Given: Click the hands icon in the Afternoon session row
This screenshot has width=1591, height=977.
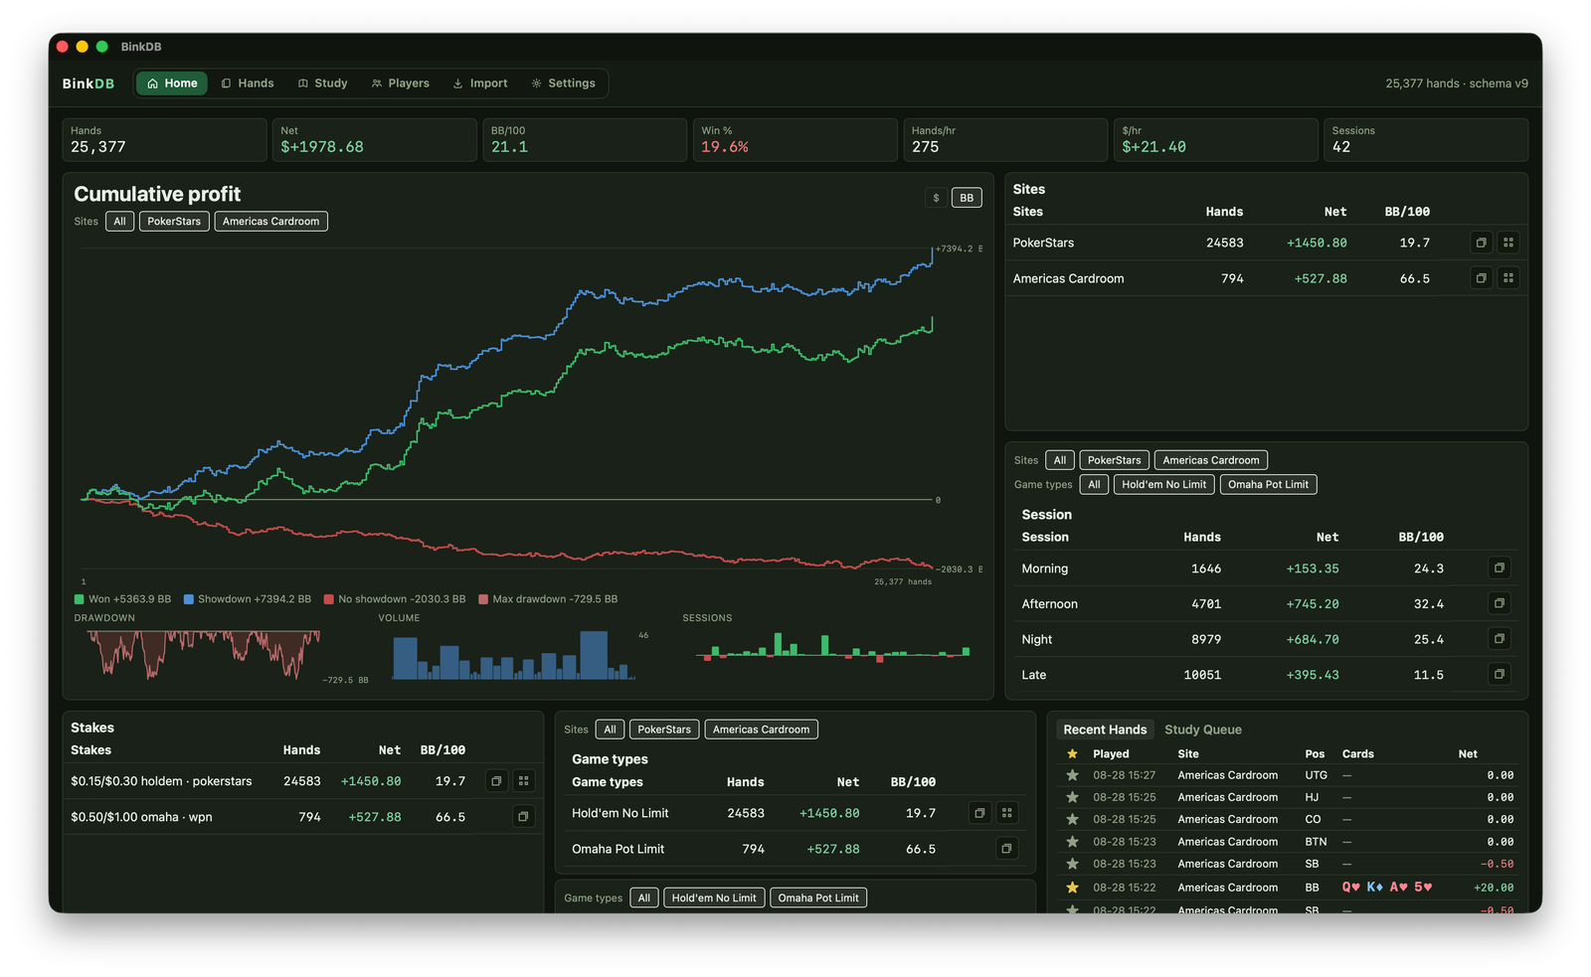Looking at the screenshot, I should click(1500, 603).
